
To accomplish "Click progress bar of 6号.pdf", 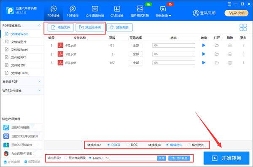I will coord(174,62).
